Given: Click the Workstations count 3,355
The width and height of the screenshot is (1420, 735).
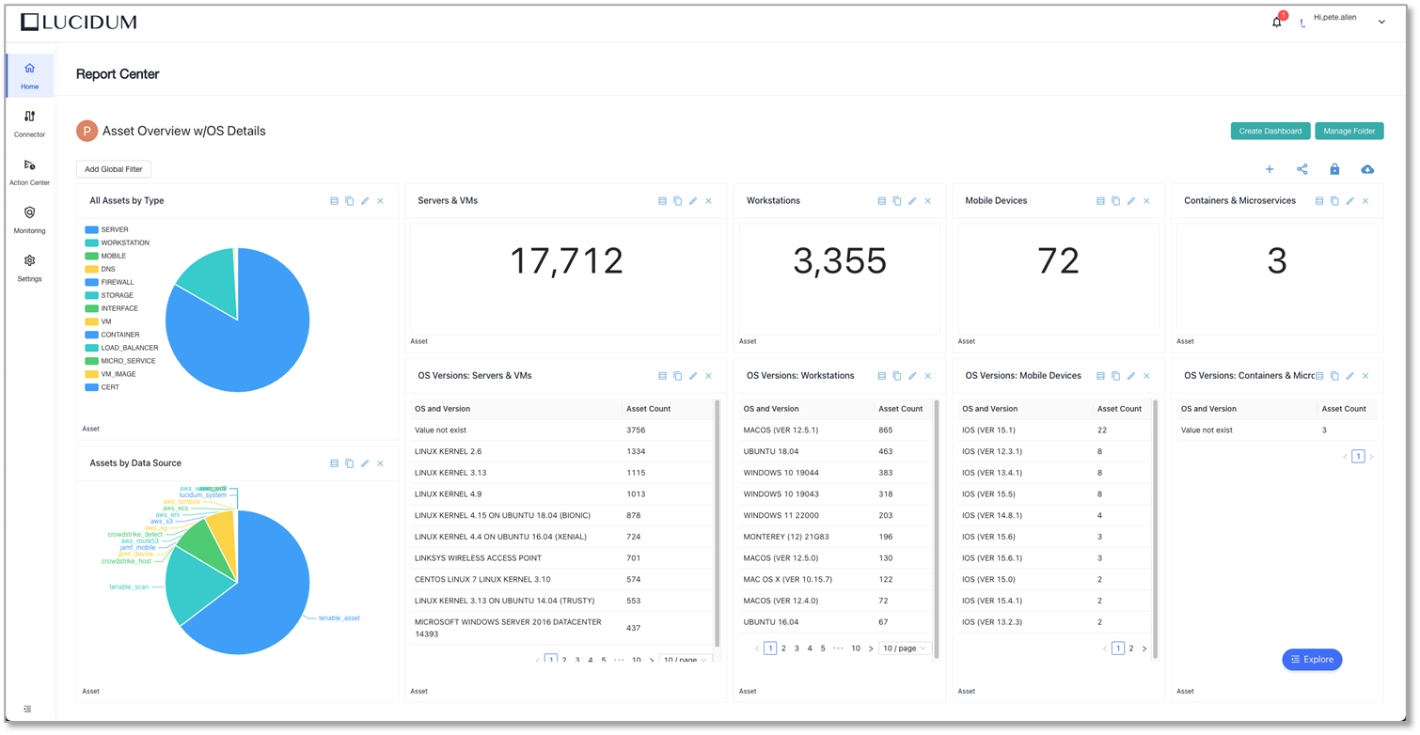Looking at the screenshot, I should tap(840, 261).
